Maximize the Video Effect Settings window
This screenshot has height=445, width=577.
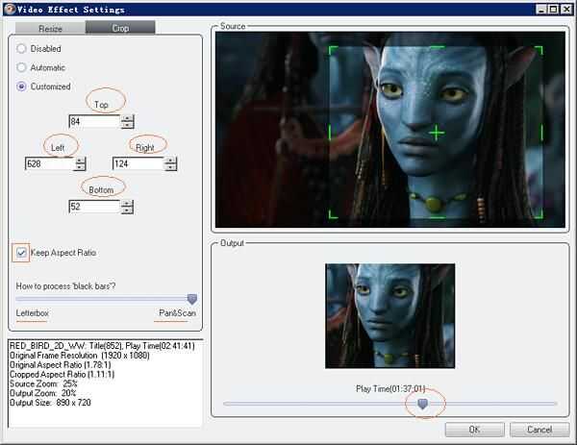554,10
